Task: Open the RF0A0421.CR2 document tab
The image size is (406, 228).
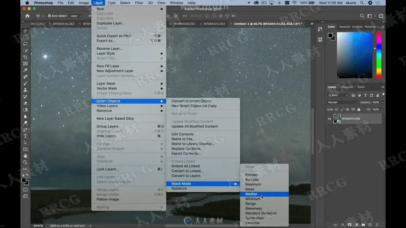Action: 215,24
